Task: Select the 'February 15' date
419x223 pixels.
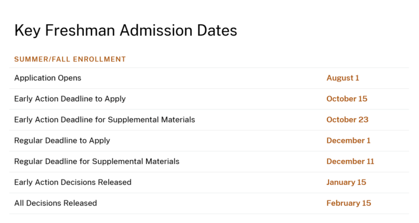Action: click(349, 203)
